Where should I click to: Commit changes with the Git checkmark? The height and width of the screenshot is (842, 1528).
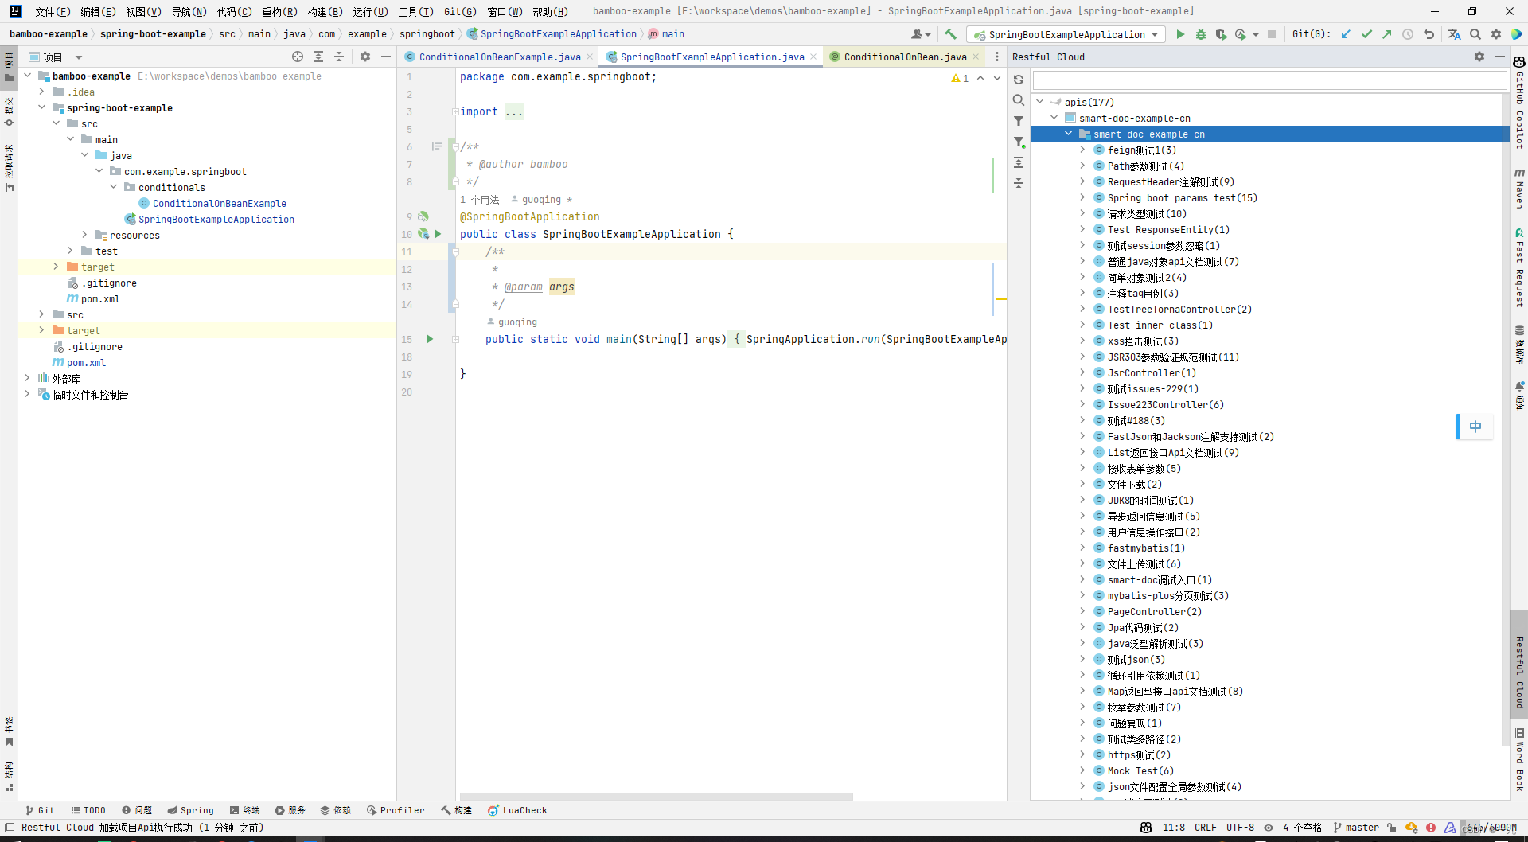1366,34
